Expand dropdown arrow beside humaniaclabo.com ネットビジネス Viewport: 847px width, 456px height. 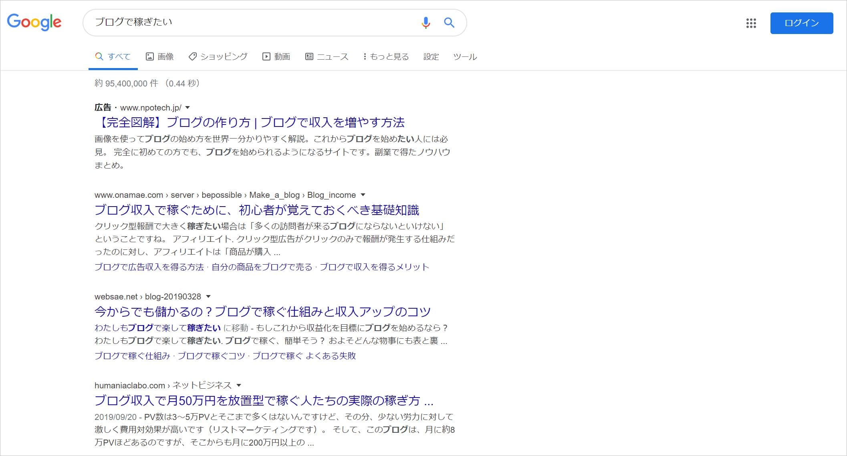pos(239,386)
